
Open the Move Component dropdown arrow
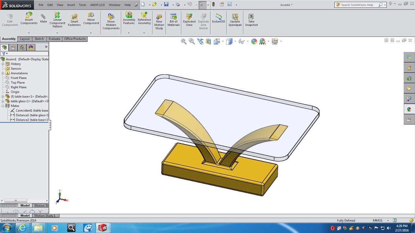[91, 33]
